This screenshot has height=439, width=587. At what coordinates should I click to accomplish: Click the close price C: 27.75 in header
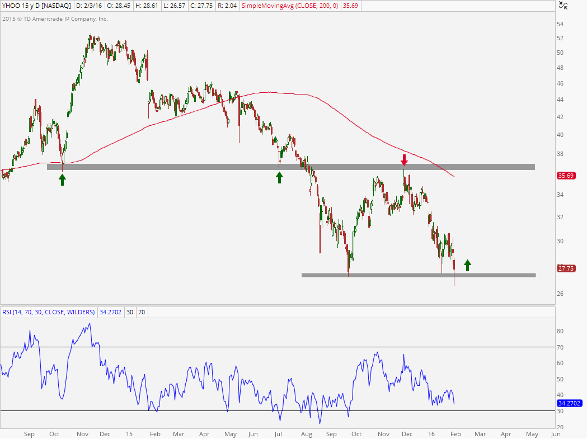coord(202,6)
